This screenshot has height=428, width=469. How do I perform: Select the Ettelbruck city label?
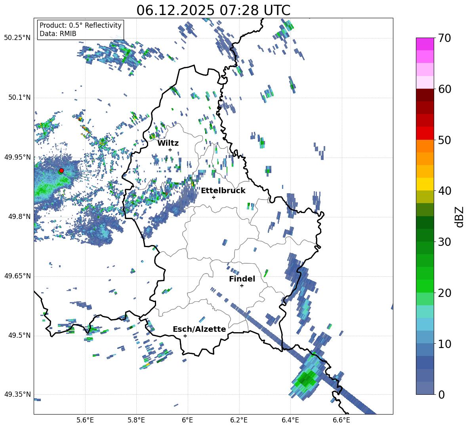[x=223, y=191]
